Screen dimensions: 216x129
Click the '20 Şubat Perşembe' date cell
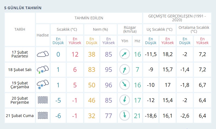pos(20,100)
